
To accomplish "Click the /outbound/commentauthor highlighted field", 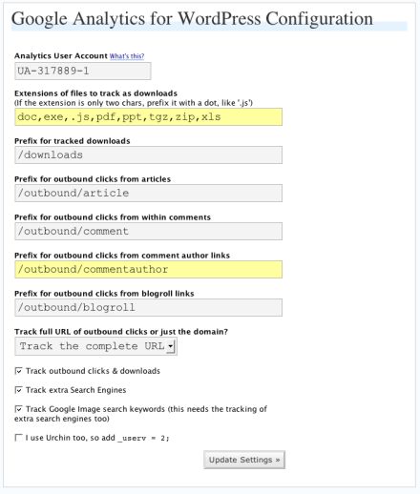I will click(x=148, y=269).
